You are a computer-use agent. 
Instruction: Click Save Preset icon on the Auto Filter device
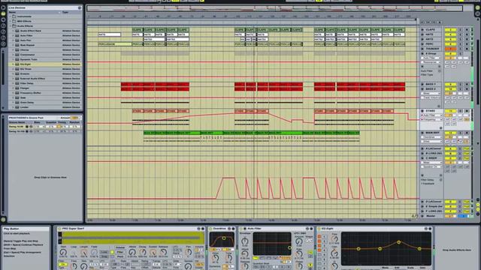click(311, 229)
